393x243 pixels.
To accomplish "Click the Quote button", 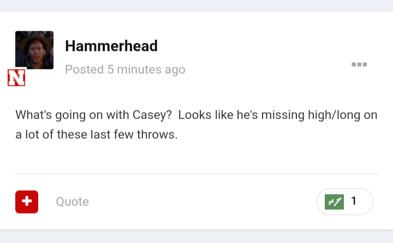I will 72,201.
